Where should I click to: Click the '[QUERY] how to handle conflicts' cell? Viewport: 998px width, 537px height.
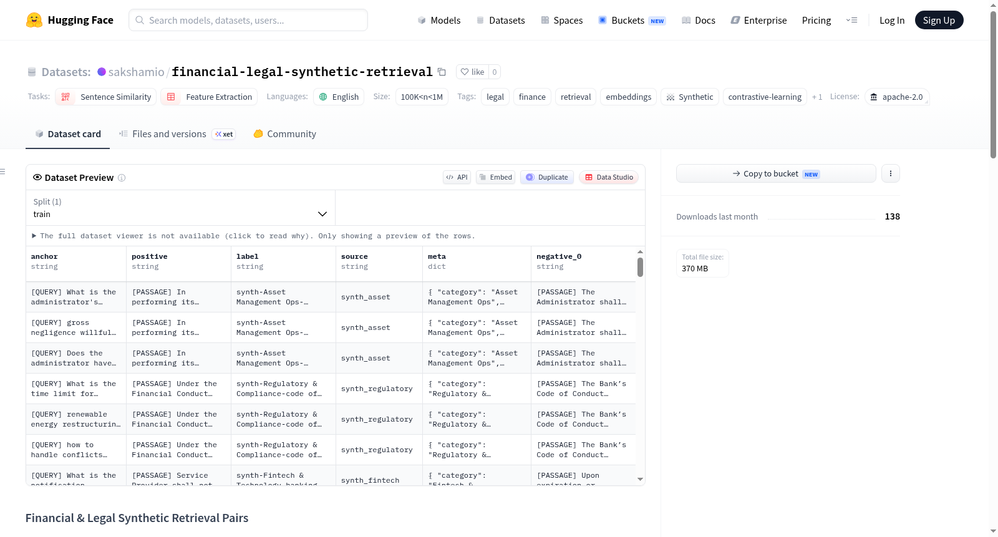pyautogui.click(x=76, y=450)
